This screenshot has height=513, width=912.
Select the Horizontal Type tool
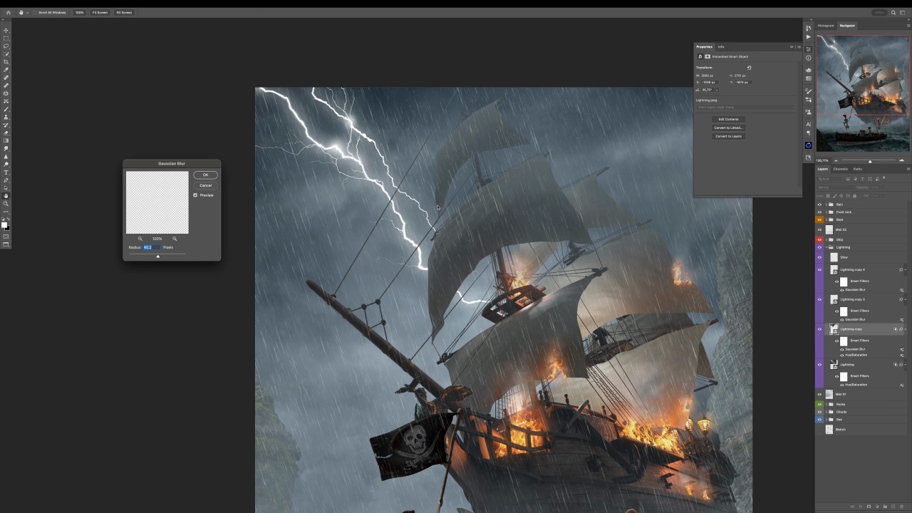click(x=6, y=172)
